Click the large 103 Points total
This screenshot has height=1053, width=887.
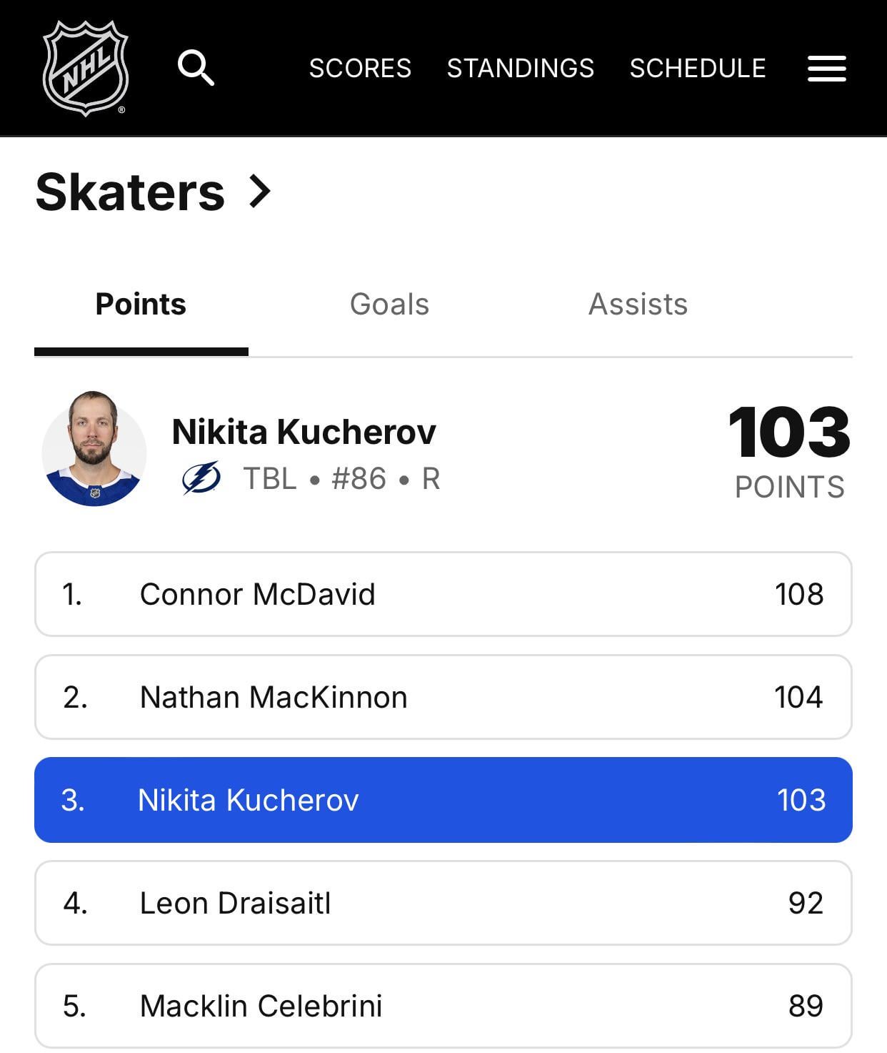(789, 433)
